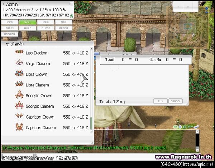Click the Capricon Crown item icon
This screenshot has width=215, height=168.
coord(19,116)
